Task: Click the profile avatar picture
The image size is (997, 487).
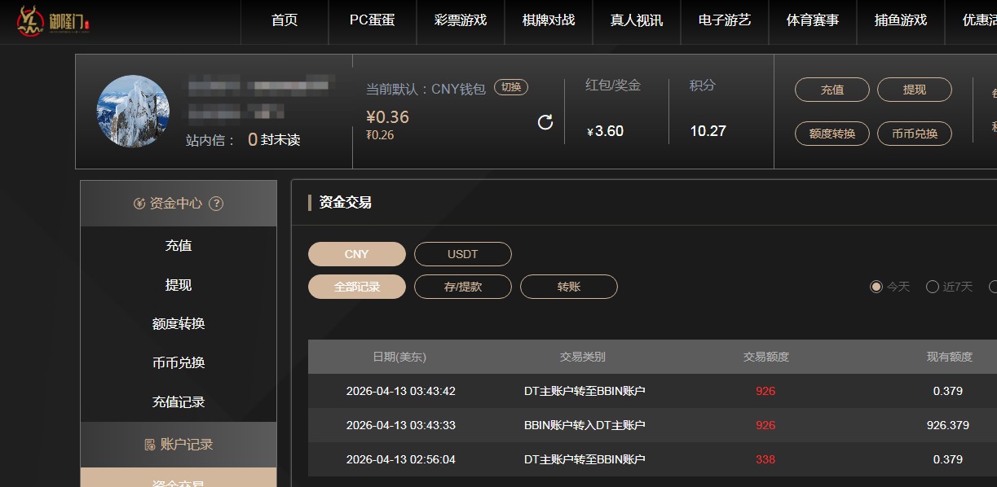Action: pyautogui.click(x=132, y=112)
